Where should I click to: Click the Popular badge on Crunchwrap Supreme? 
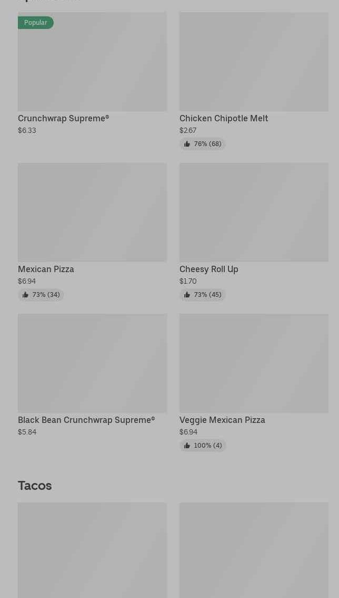(x=35, y=23)
